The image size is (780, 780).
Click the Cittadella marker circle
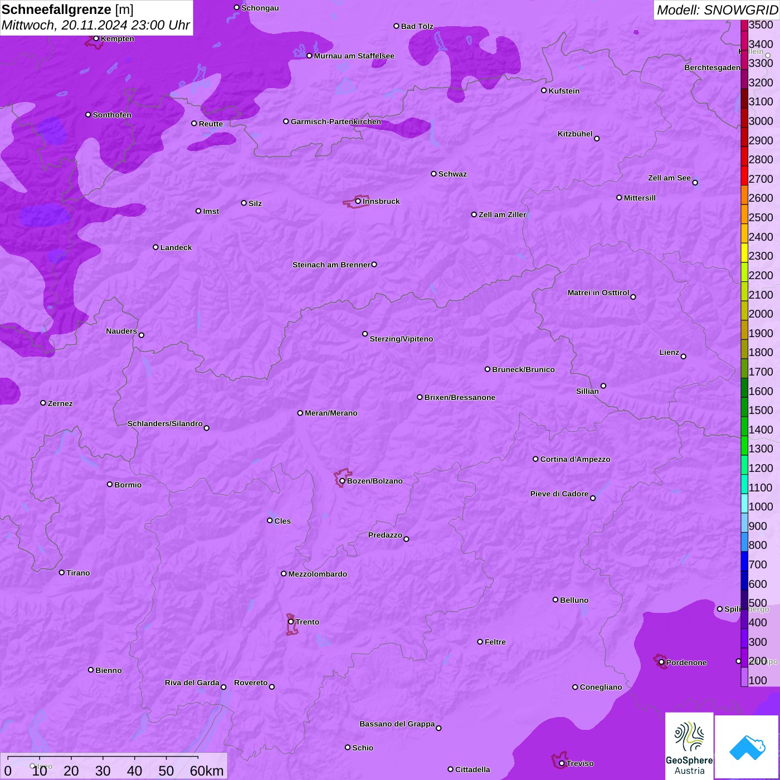(450, 769)
